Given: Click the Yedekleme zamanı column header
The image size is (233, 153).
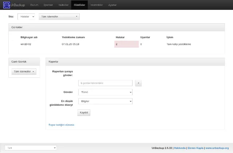Looking at the screenshot, I should 73,37.
